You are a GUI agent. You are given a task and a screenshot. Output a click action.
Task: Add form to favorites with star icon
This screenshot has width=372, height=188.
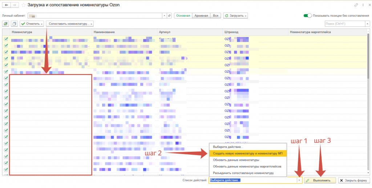[24, 5]
